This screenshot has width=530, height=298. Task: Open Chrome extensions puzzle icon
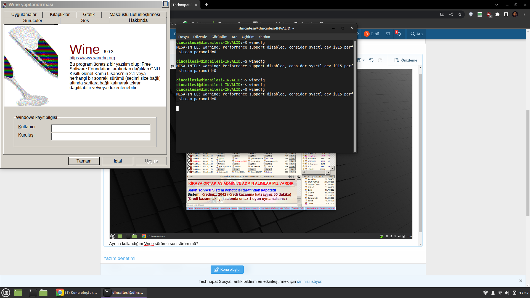click(497, 14)
